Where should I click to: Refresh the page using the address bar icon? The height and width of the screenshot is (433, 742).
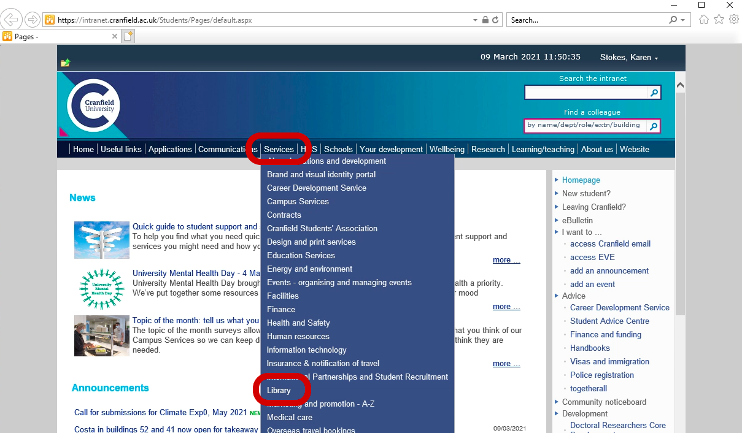point(495,20)
